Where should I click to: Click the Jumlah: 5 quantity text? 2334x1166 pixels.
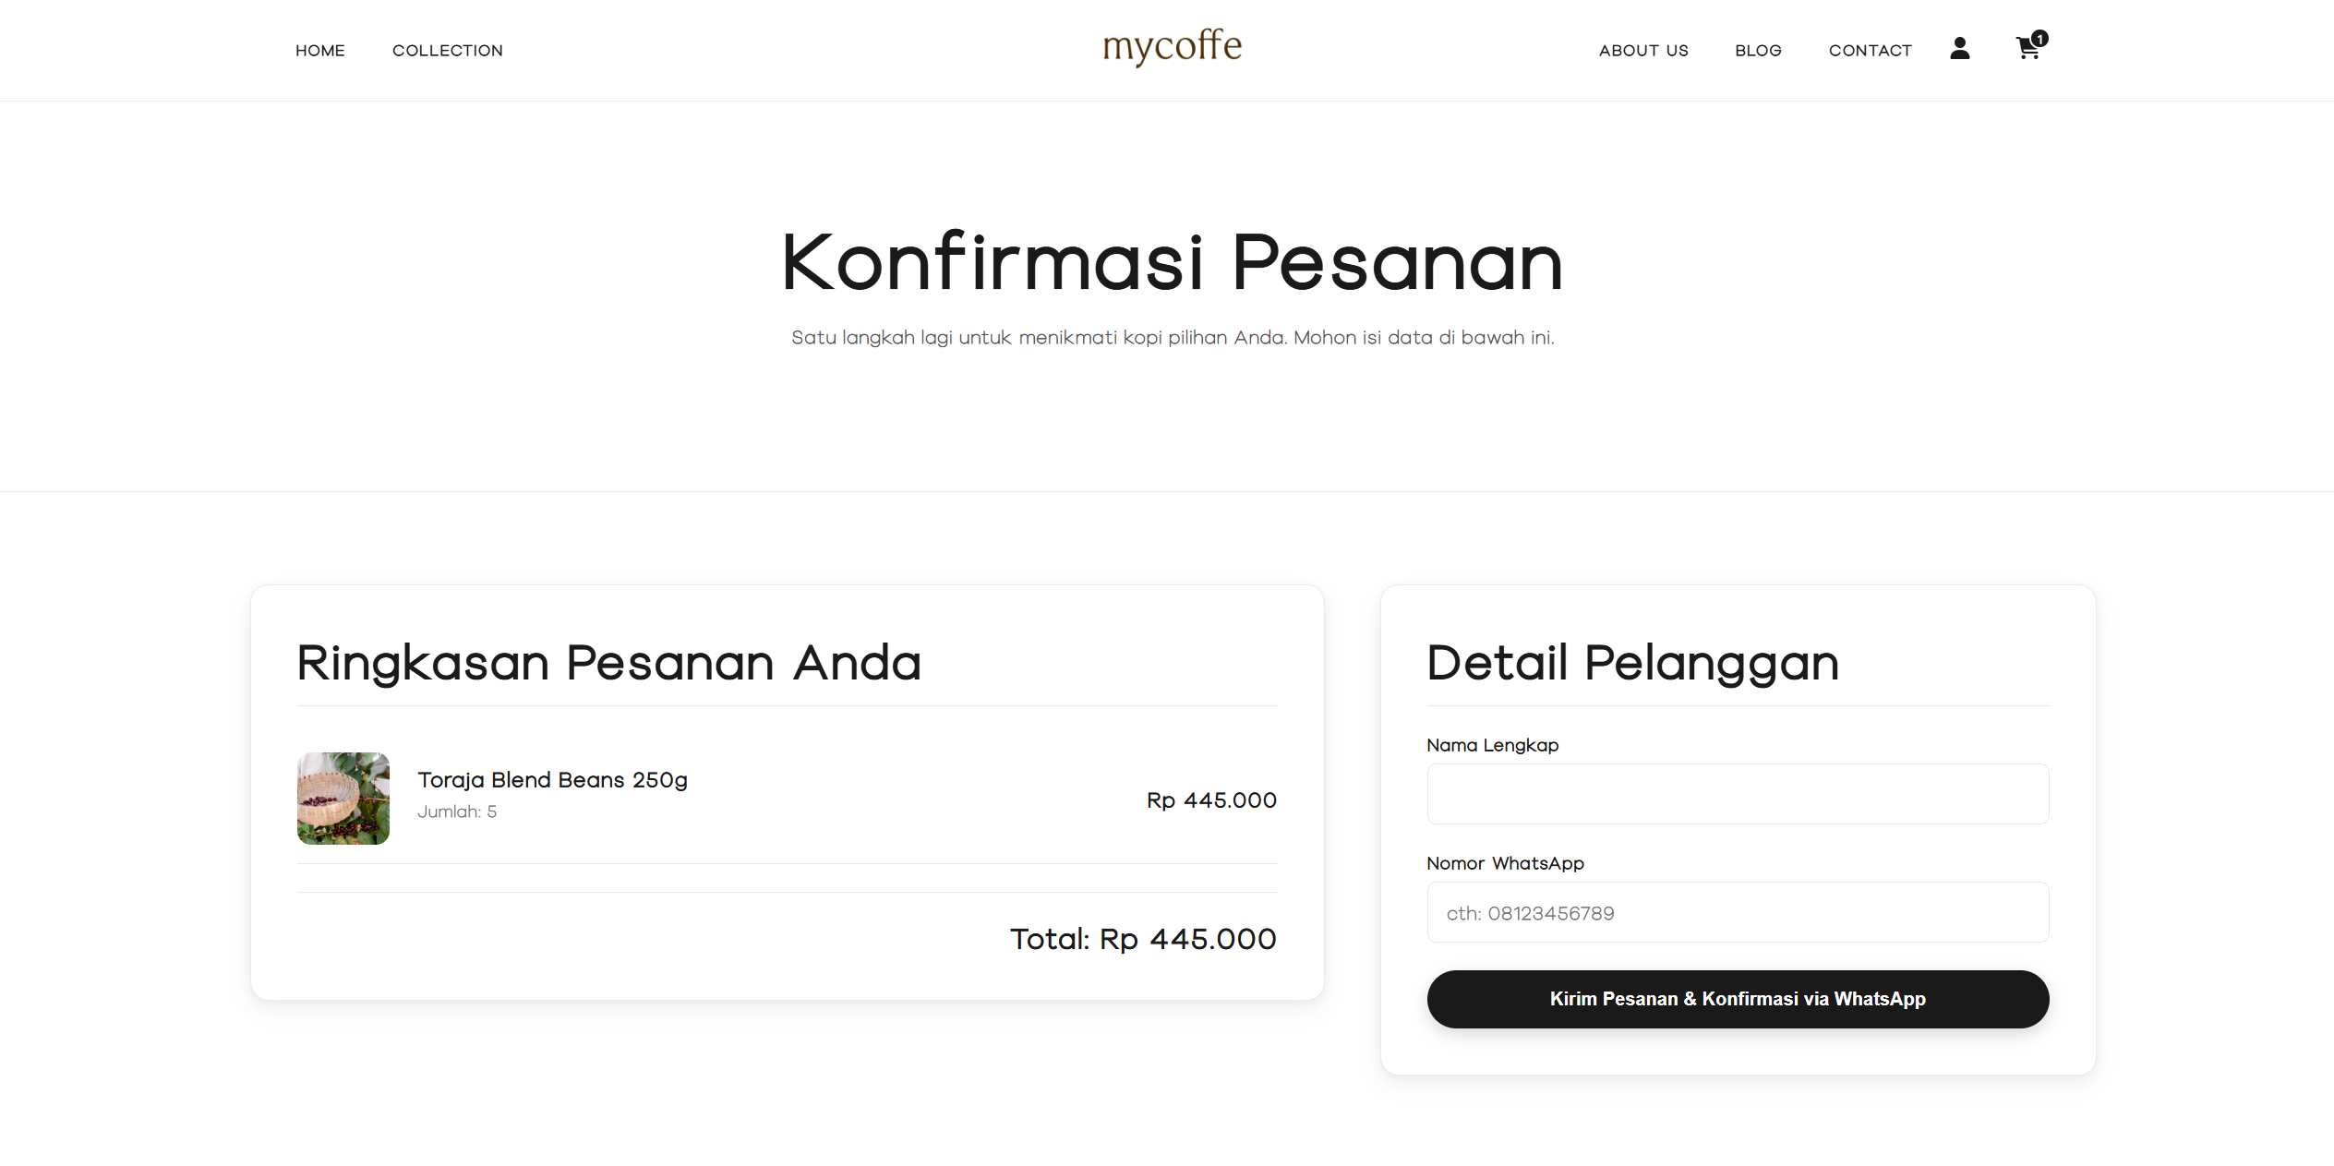tap(457, 811)
